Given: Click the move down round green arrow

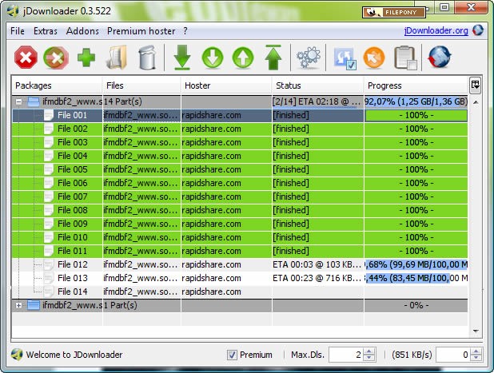Looking at the screenshot, I should (x=213, y=58).
